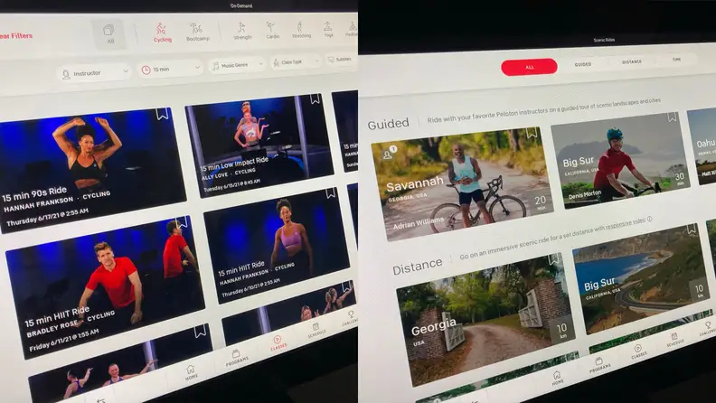Open the Big Sur 10 km distance ride
The height and width of the screenshot is (403, 716).
[642, 278]
